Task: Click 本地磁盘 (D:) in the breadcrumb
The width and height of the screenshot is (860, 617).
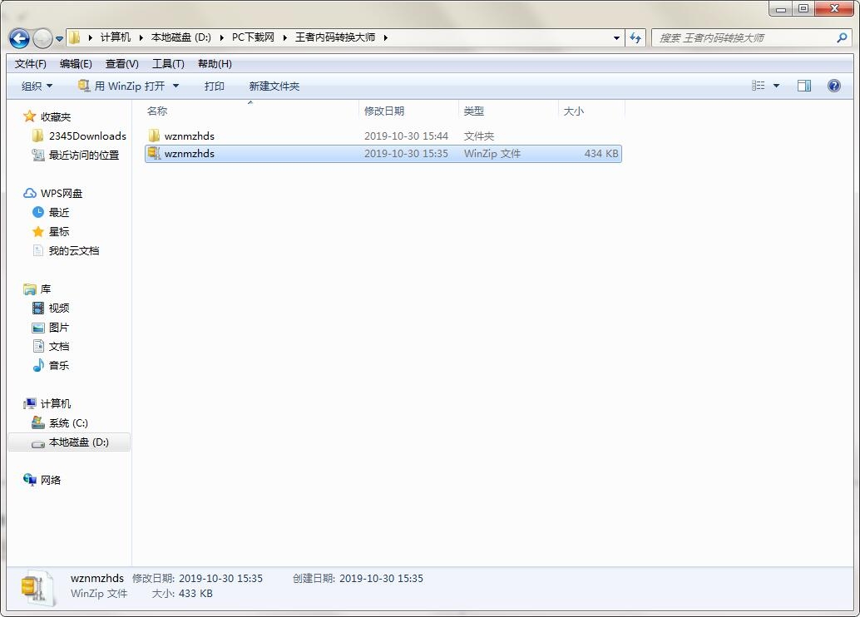Action: coord(181,37)
